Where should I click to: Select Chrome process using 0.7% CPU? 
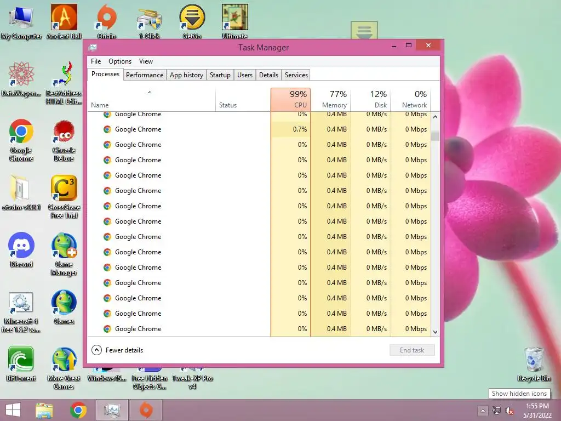click(x=259, y=129)
